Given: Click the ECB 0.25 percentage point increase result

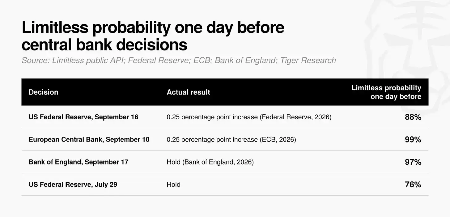Looking at the screenshot, I should pos(231,140).
